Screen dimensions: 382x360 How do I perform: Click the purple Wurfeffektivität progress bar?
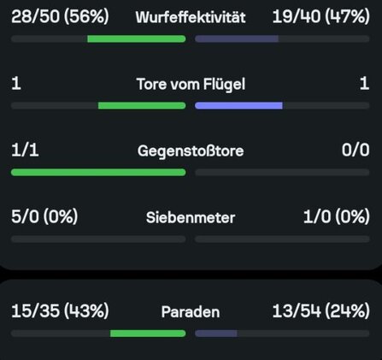[x=237, y=38]
